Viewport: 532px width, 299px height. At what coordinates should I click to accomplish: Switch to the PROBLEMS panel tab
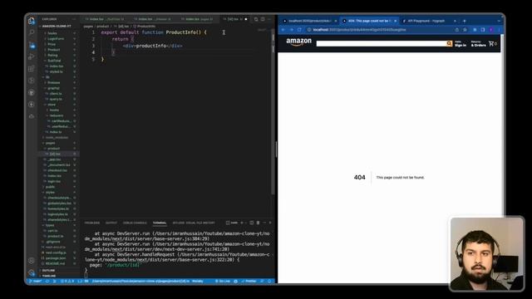(92, 223)
